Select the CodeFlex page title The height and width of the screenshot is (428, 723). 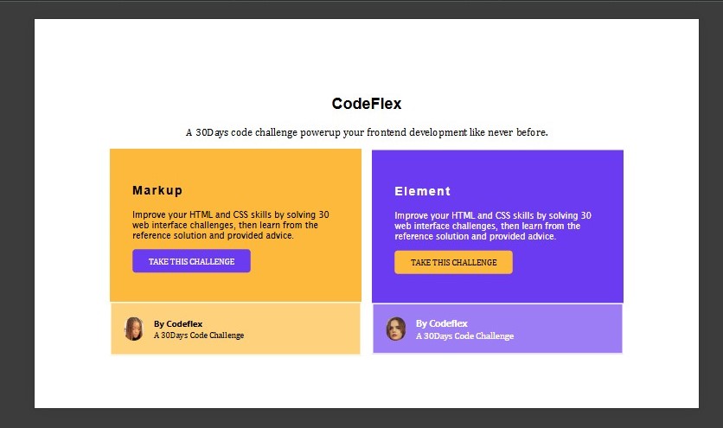coord(367,104)
